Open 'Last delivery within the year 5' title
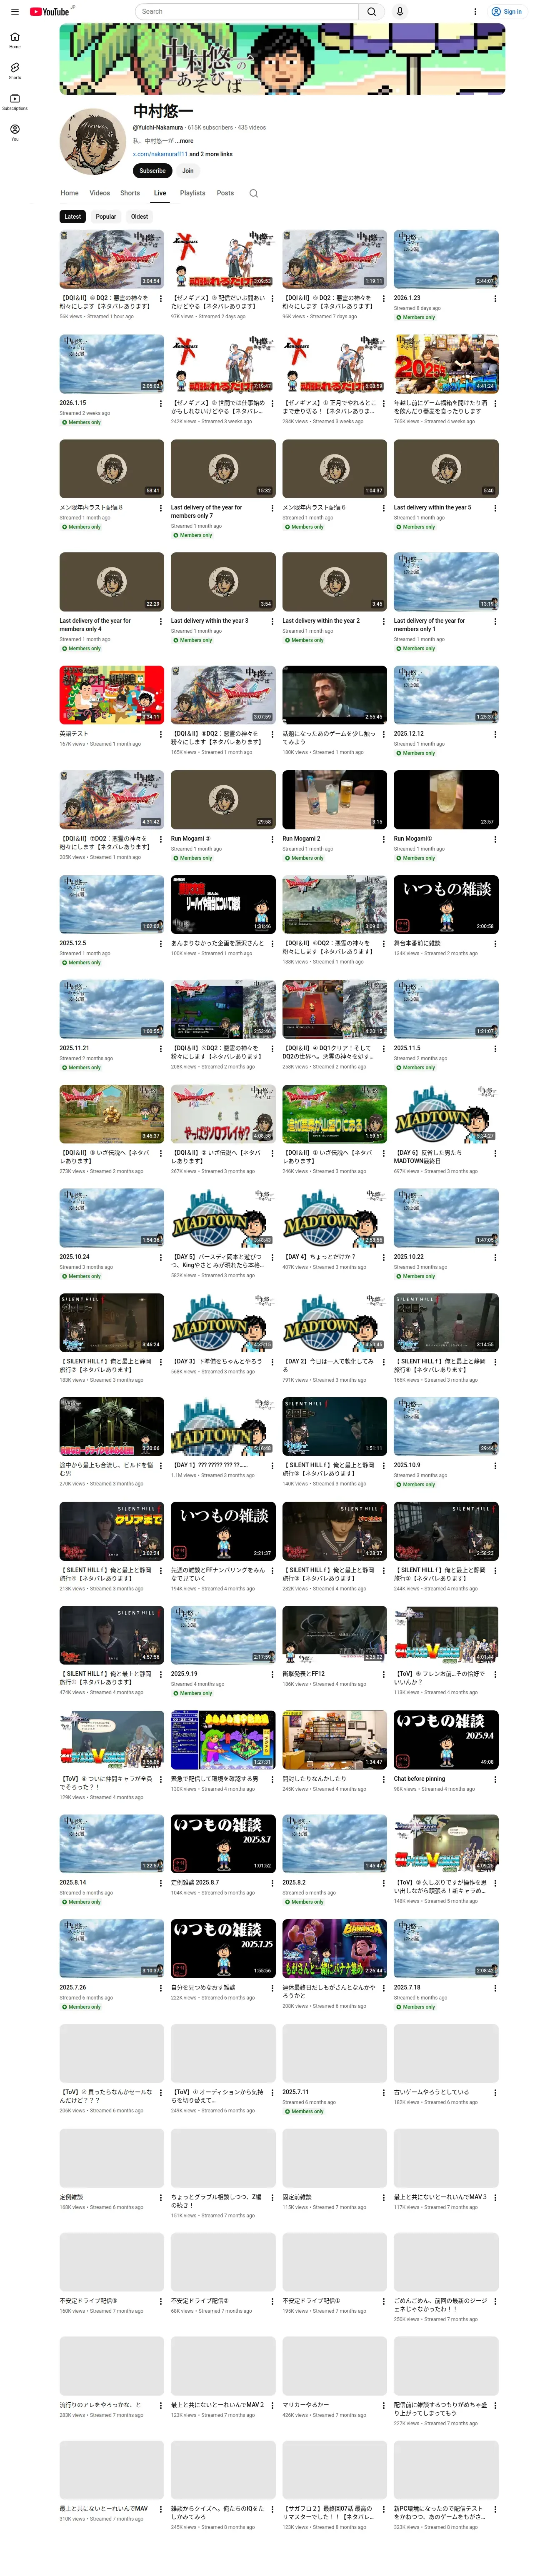Viewport: 535px width, 2576px height. pyautogui.click(x=432, y=507)
